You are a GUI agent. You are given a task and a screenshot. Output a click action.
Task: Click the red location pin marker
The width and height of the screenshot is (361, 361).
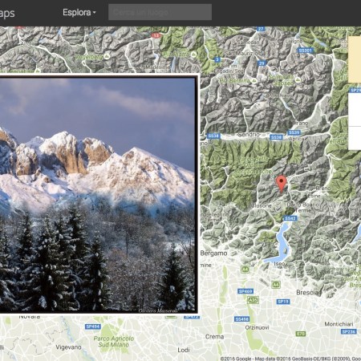pyautogui.click(x=281, y=184)
